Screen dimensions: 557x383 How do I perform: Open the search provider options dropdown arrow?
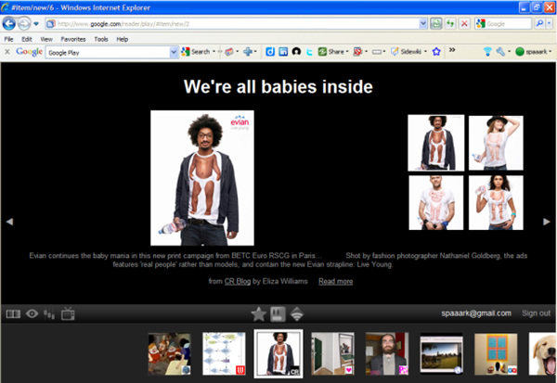tap(550, 24)
